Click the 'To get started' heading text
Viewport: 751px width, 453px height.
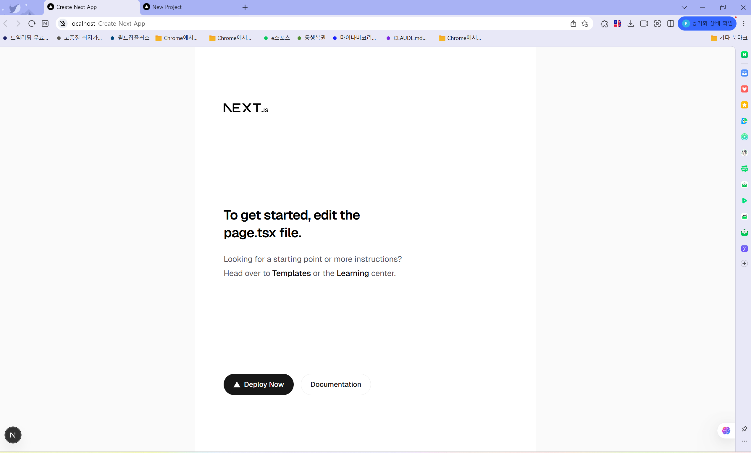(x=292, y=224)
